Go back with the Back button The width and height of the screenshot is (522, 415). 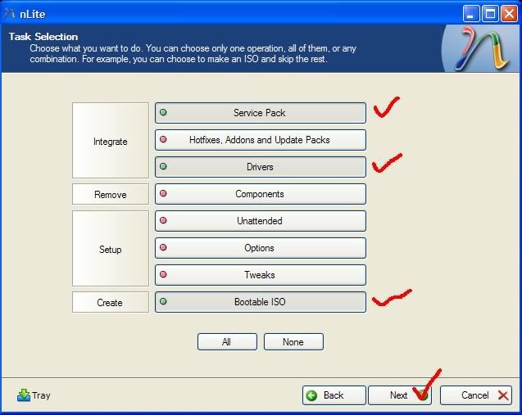(x=334, y=395)
